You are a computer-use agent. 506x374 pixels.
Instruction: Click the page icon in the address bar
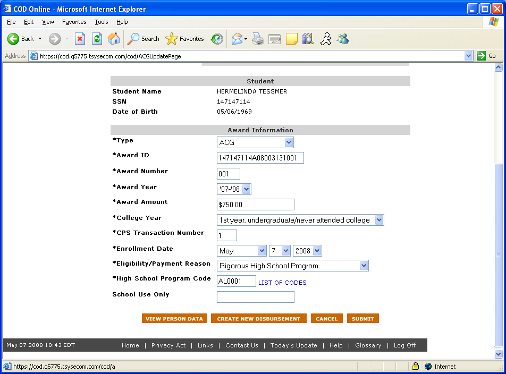tap(33, 56)
